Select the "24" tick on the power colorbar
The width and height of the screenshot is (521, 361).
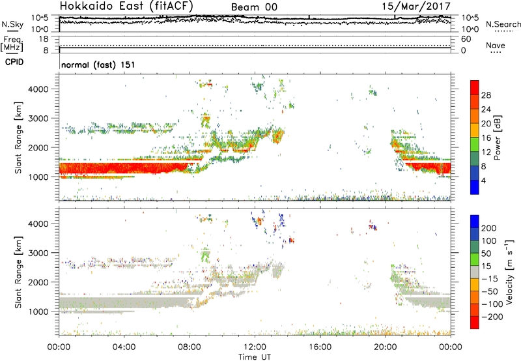(486, 109)
